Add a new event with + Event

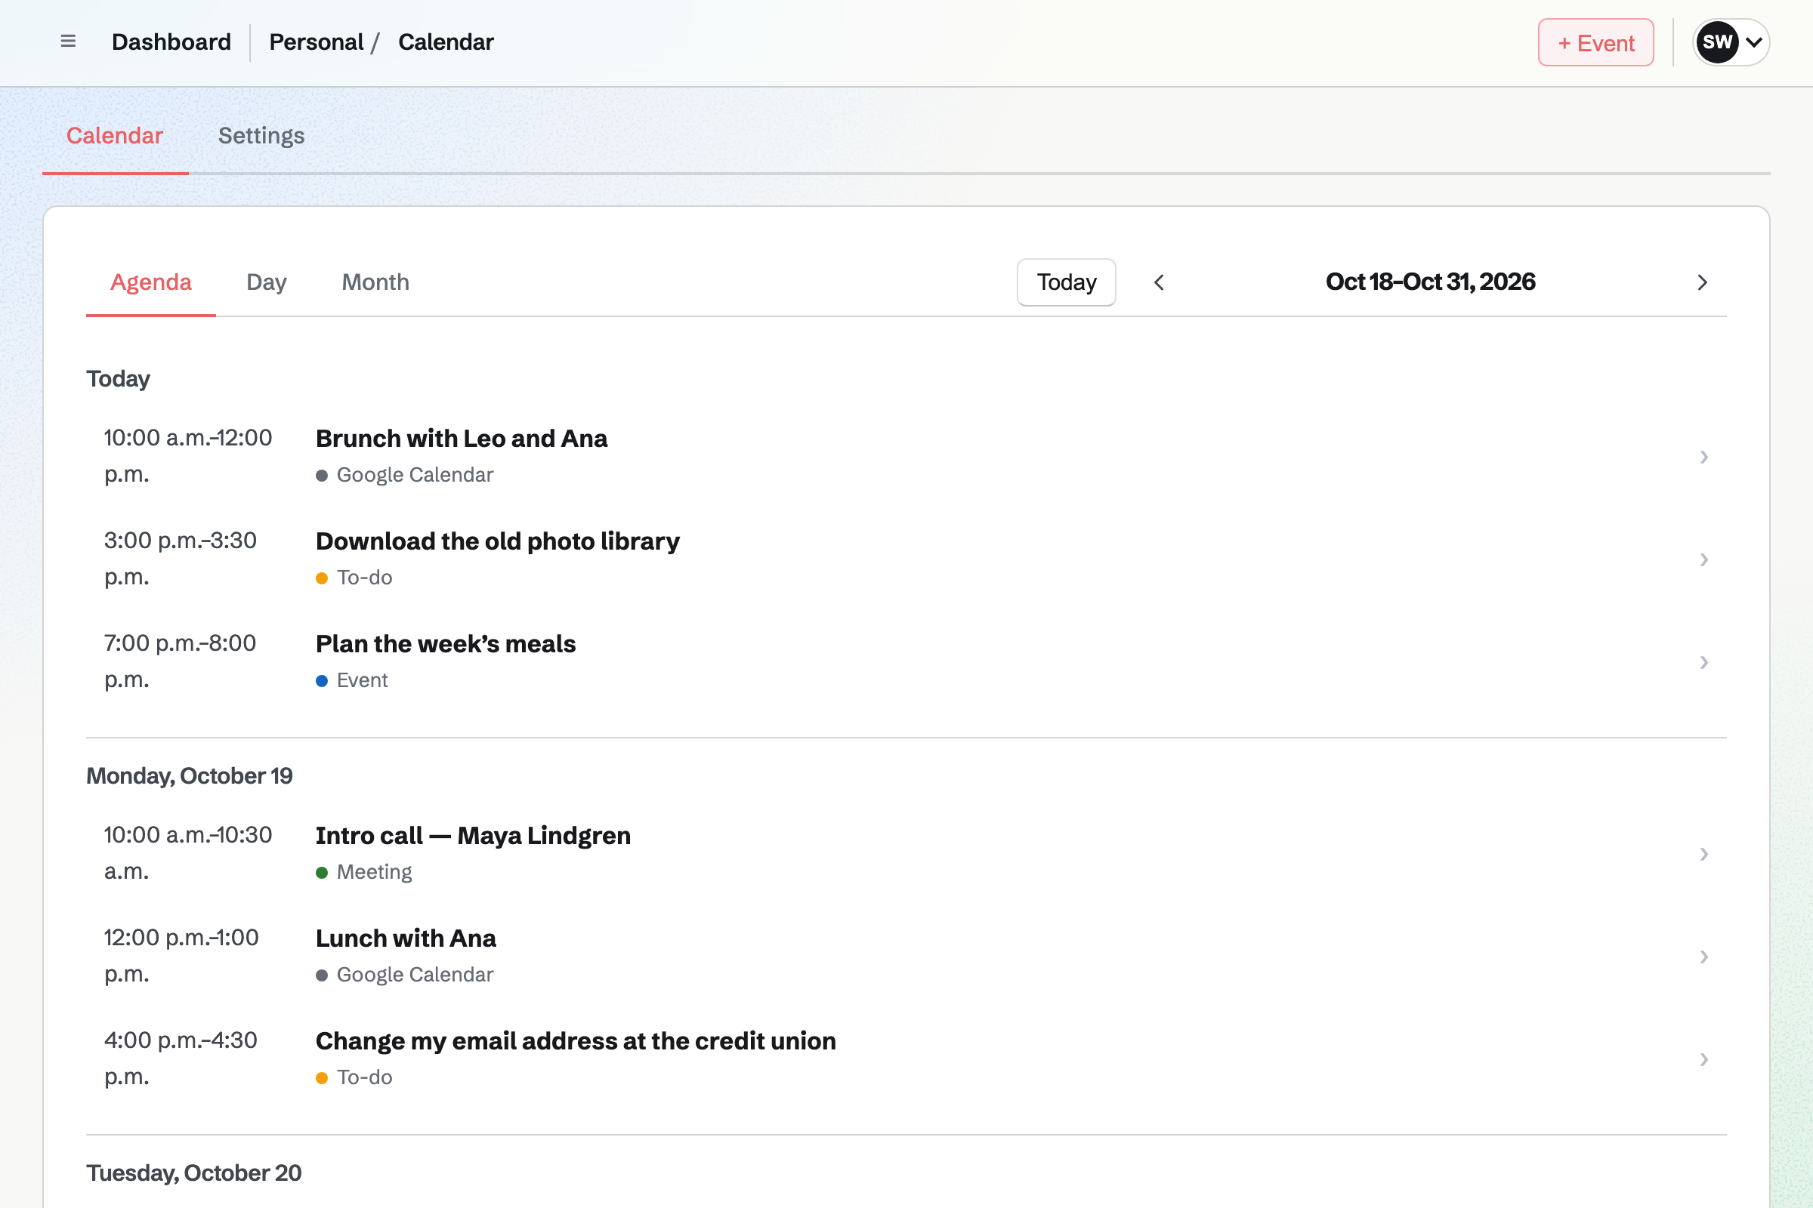coord(1595,42)
